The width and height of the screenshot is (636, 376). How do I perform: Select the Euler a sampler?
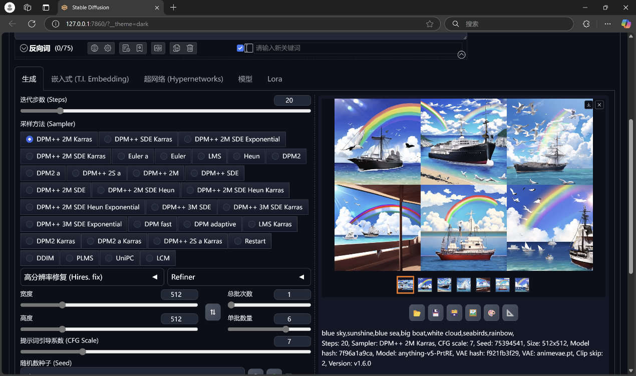pos(133,156)
